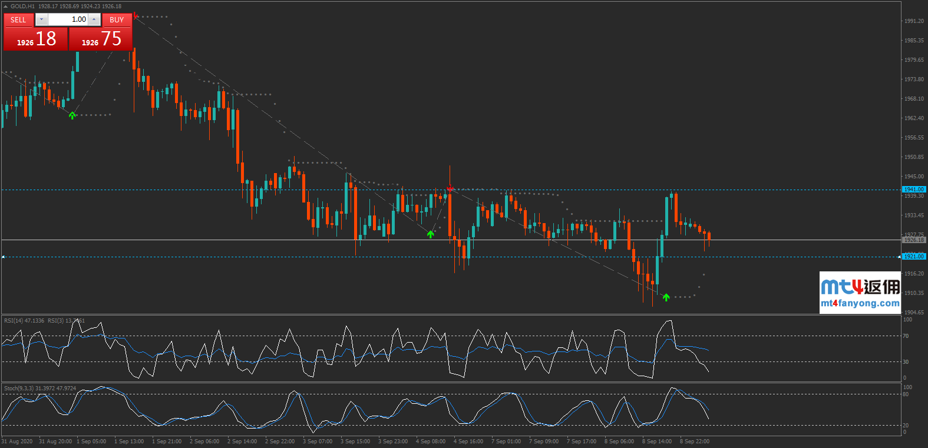Click the RSI(14) indicator label
The image size is (928, 448).
click(24, 321)
